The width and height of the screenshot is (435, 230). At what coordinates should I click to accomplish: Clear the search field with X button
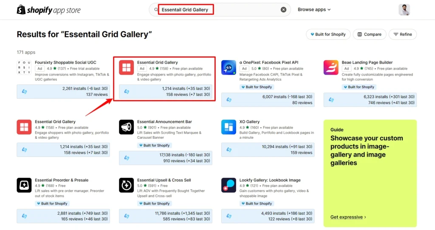(x=283, y=10)
